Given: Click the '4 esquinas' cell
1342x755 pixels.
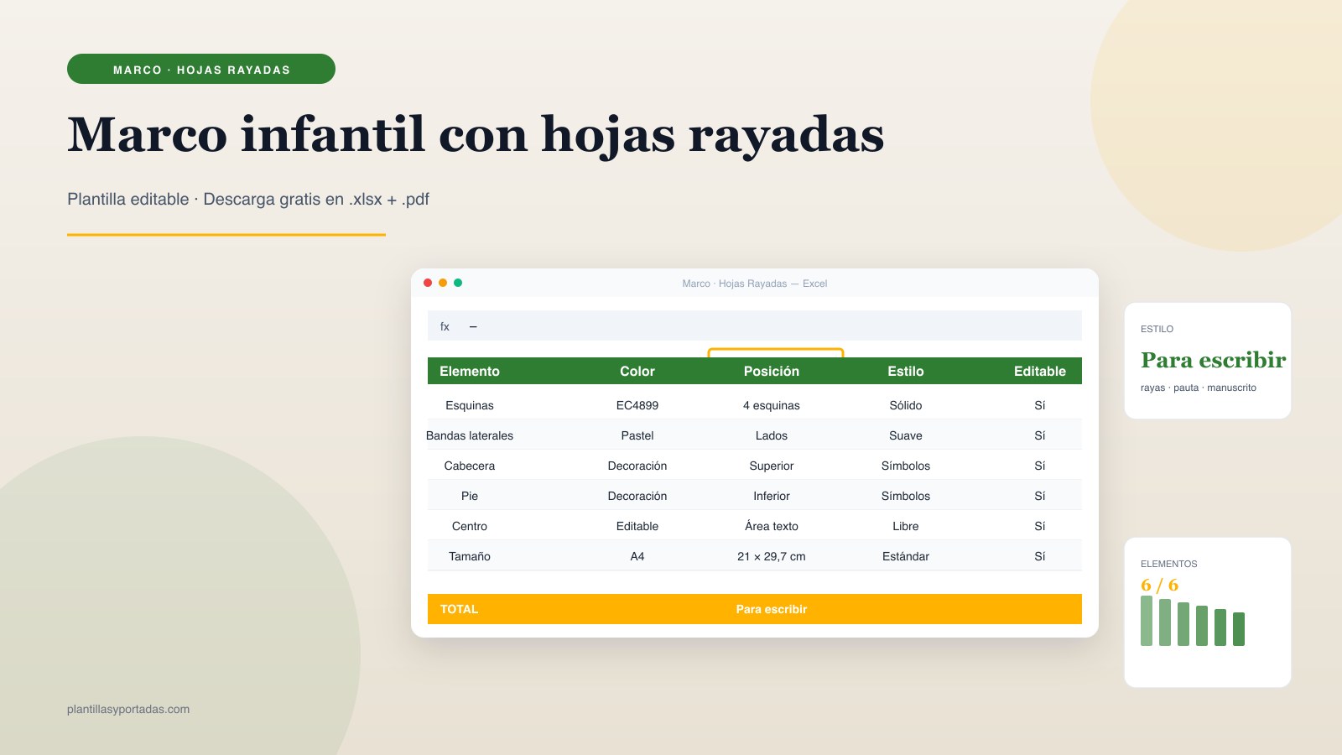Looking at the screenshot, I should 772,405.
